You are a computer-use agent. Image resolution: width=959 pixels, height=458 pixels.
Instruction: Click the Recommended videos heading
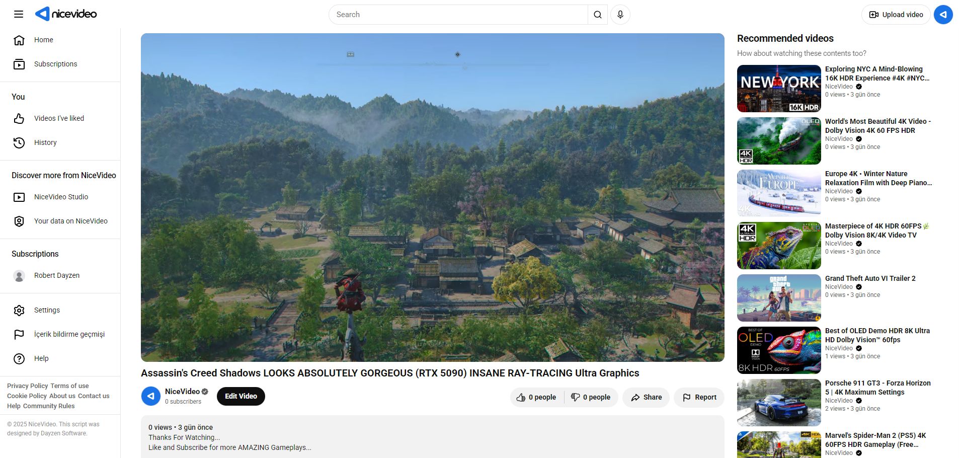pyautogui.click(x=785, y=38)
